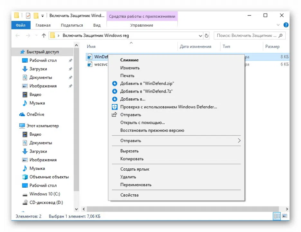This screenshot has height=232, width=301.
Task: Select the Windows Defender scan shield icon
Action: point(115,106)
